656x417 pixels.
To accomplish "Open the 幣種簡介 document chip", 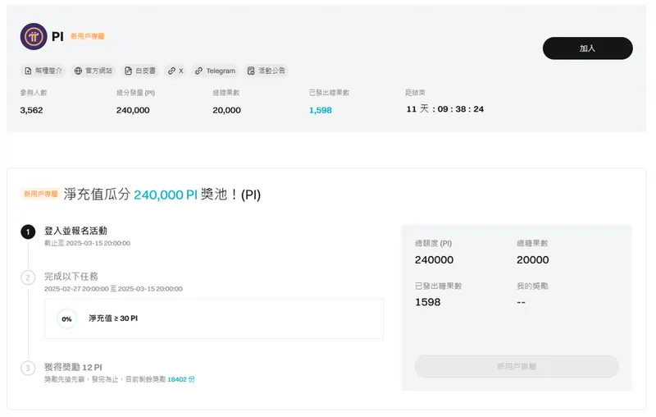I will point(43,71).
